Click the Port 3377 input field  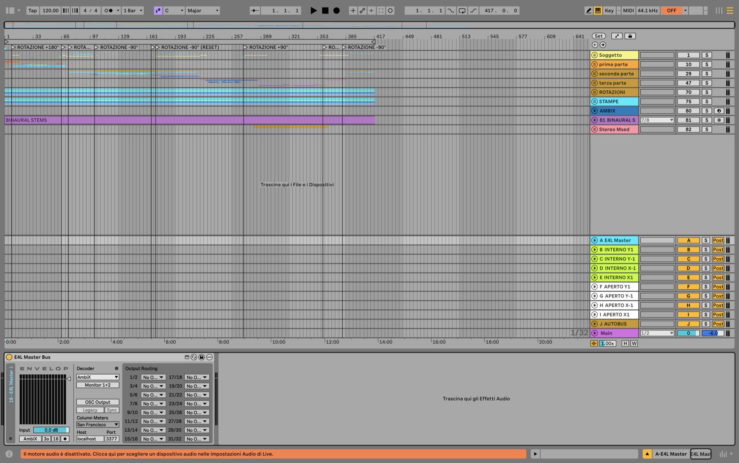112,439
